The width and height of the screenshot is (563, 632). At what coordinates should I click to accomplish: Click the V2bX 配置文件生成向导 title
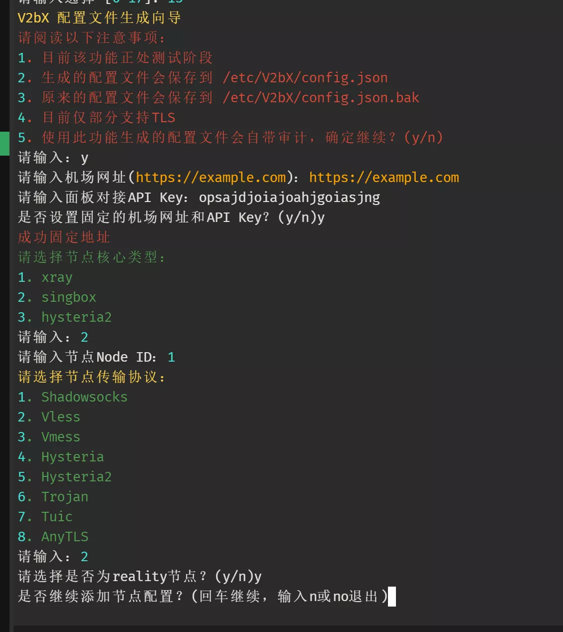tap(99, 18)
